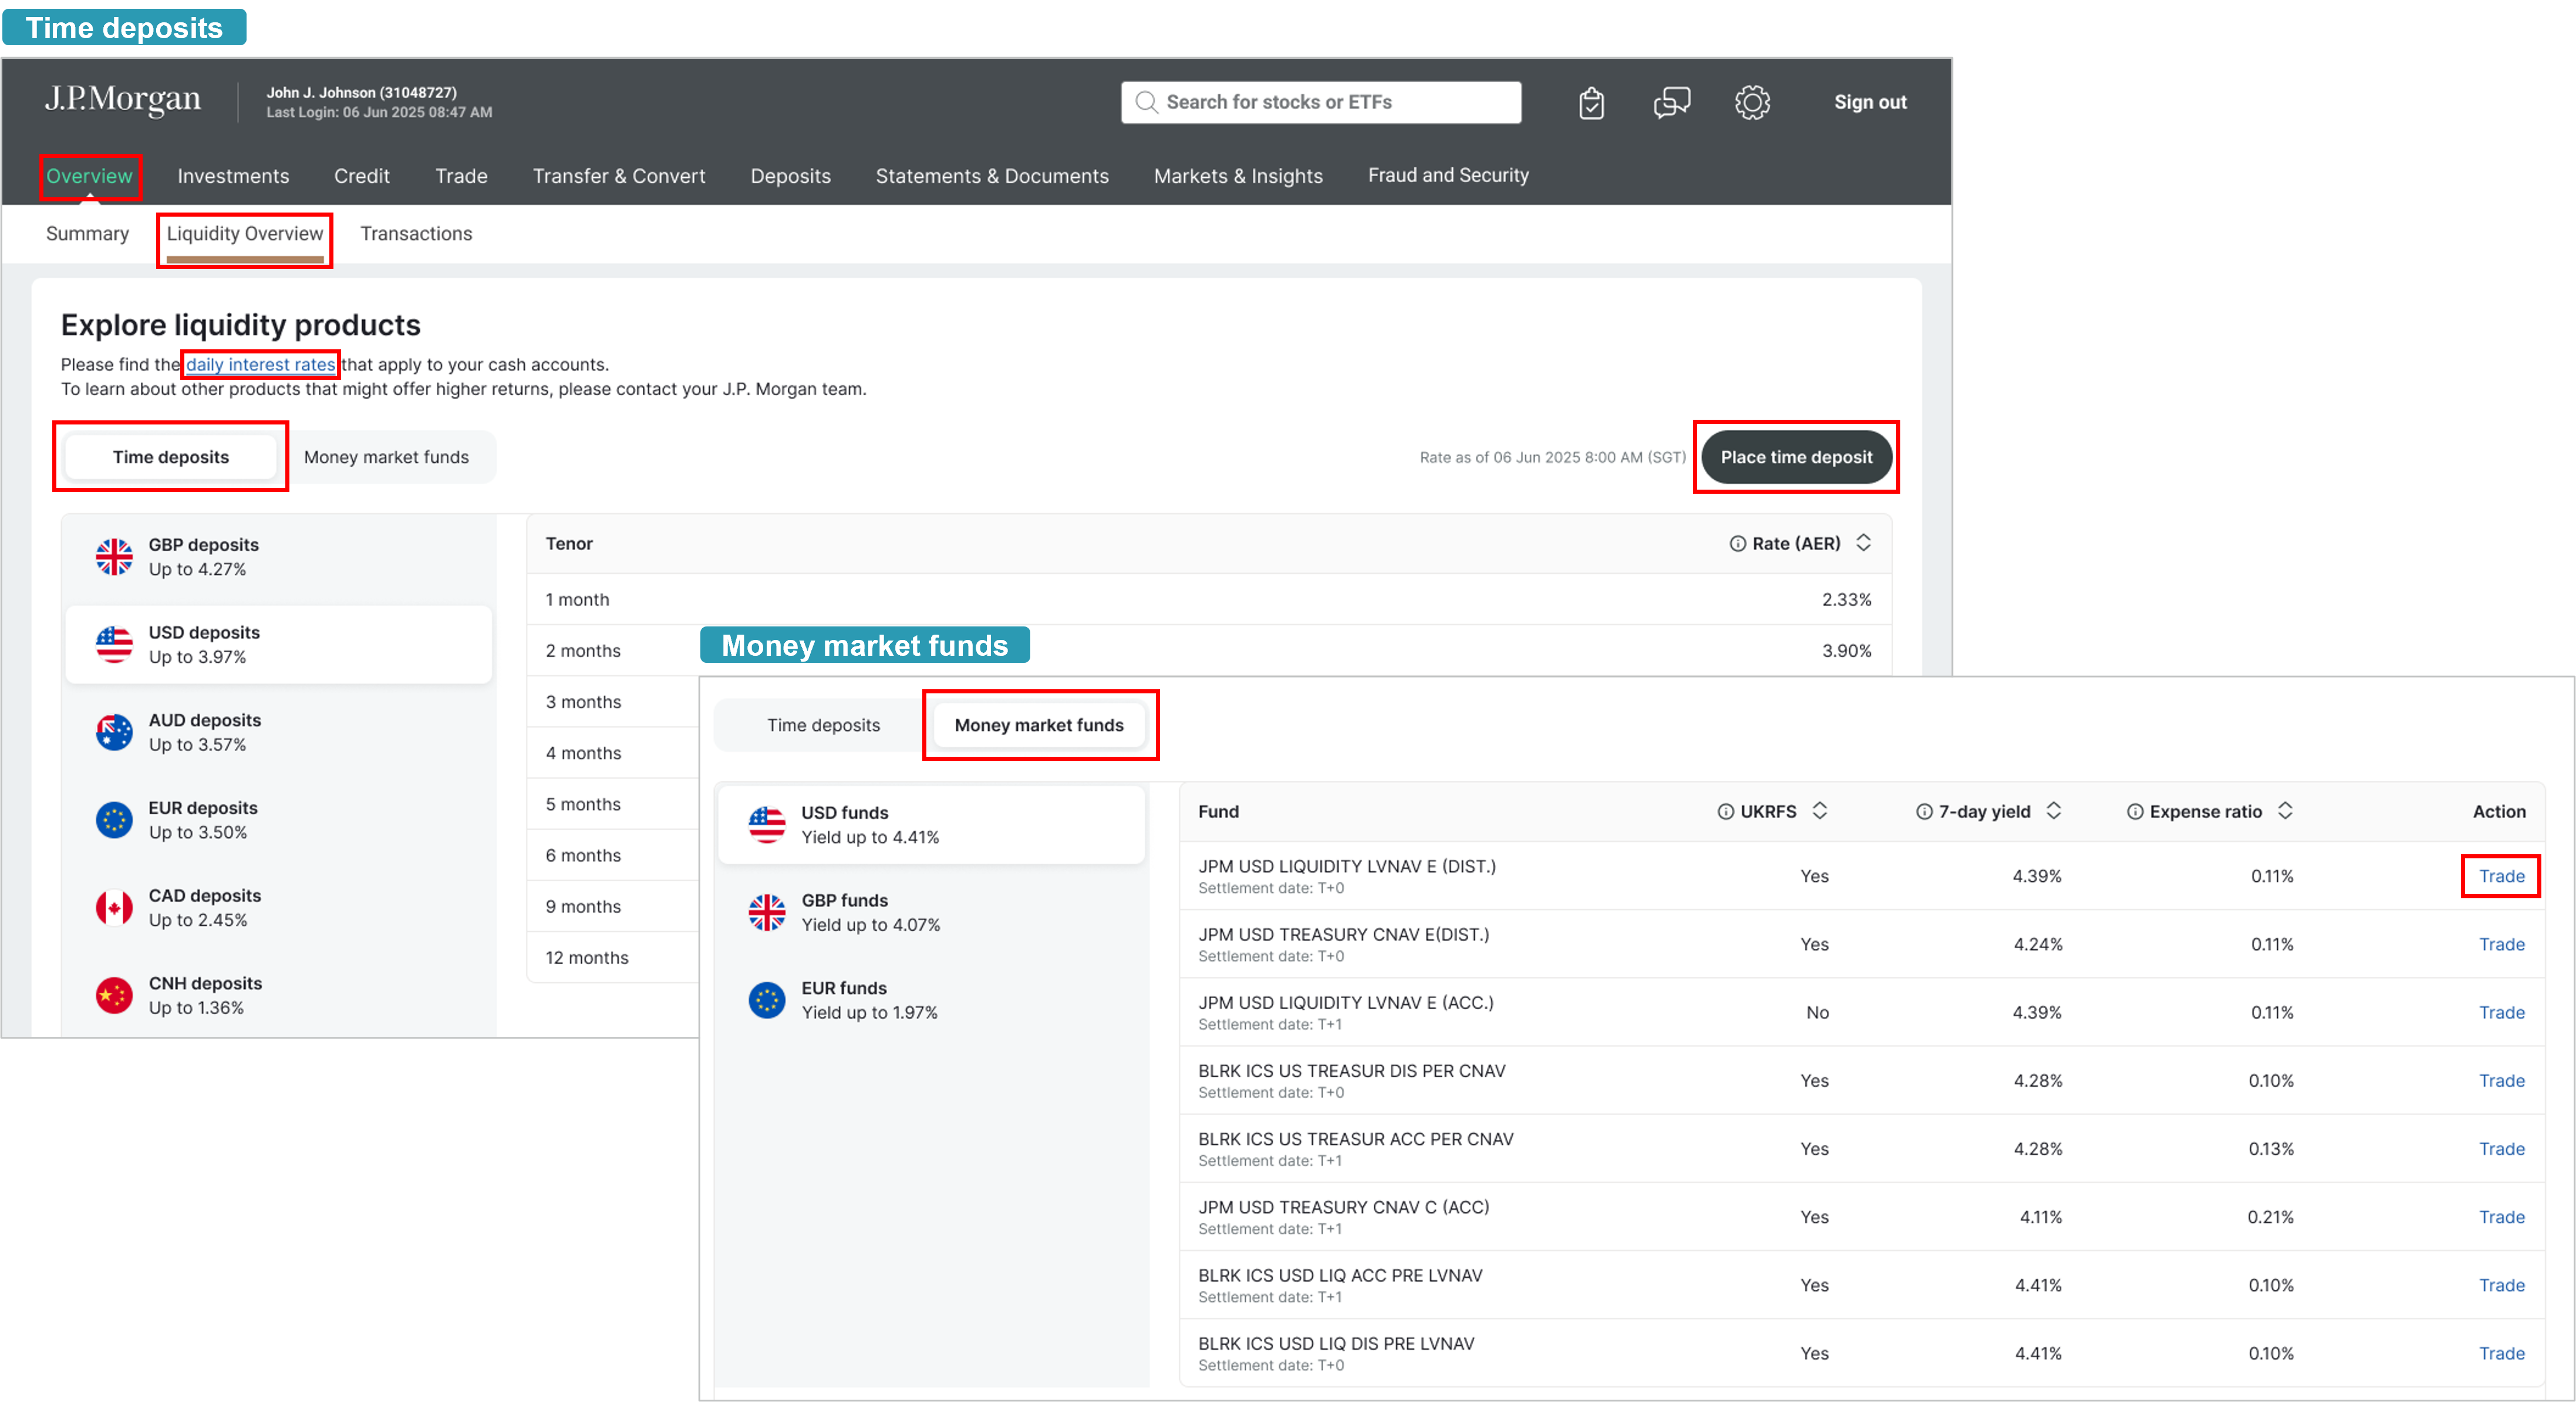Click the 7-day yield info icon
Screen dimensions: 2576x1402
pyautogui.click(x=1924, y=811)
